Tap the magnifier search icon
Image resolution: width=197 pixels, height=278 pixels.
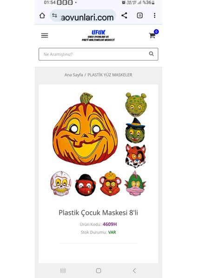point(151,54)
